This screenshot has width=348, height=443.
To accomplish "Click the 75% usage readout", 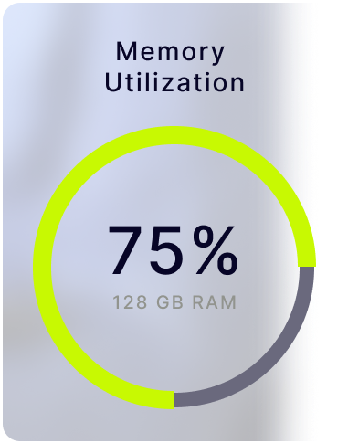I will [x=173, y=250].
